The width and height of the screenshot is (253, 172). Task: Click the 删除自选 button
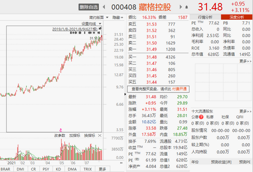(89, 7)
